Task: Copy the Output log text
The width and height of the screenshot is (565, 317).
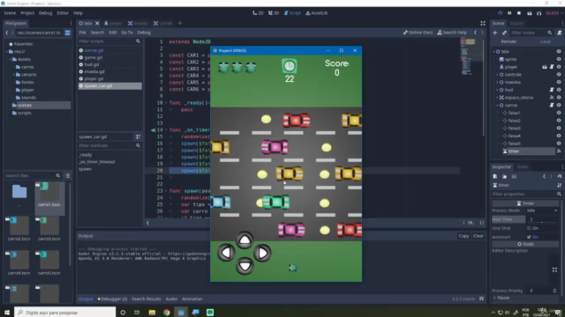Action: (463, 236)
